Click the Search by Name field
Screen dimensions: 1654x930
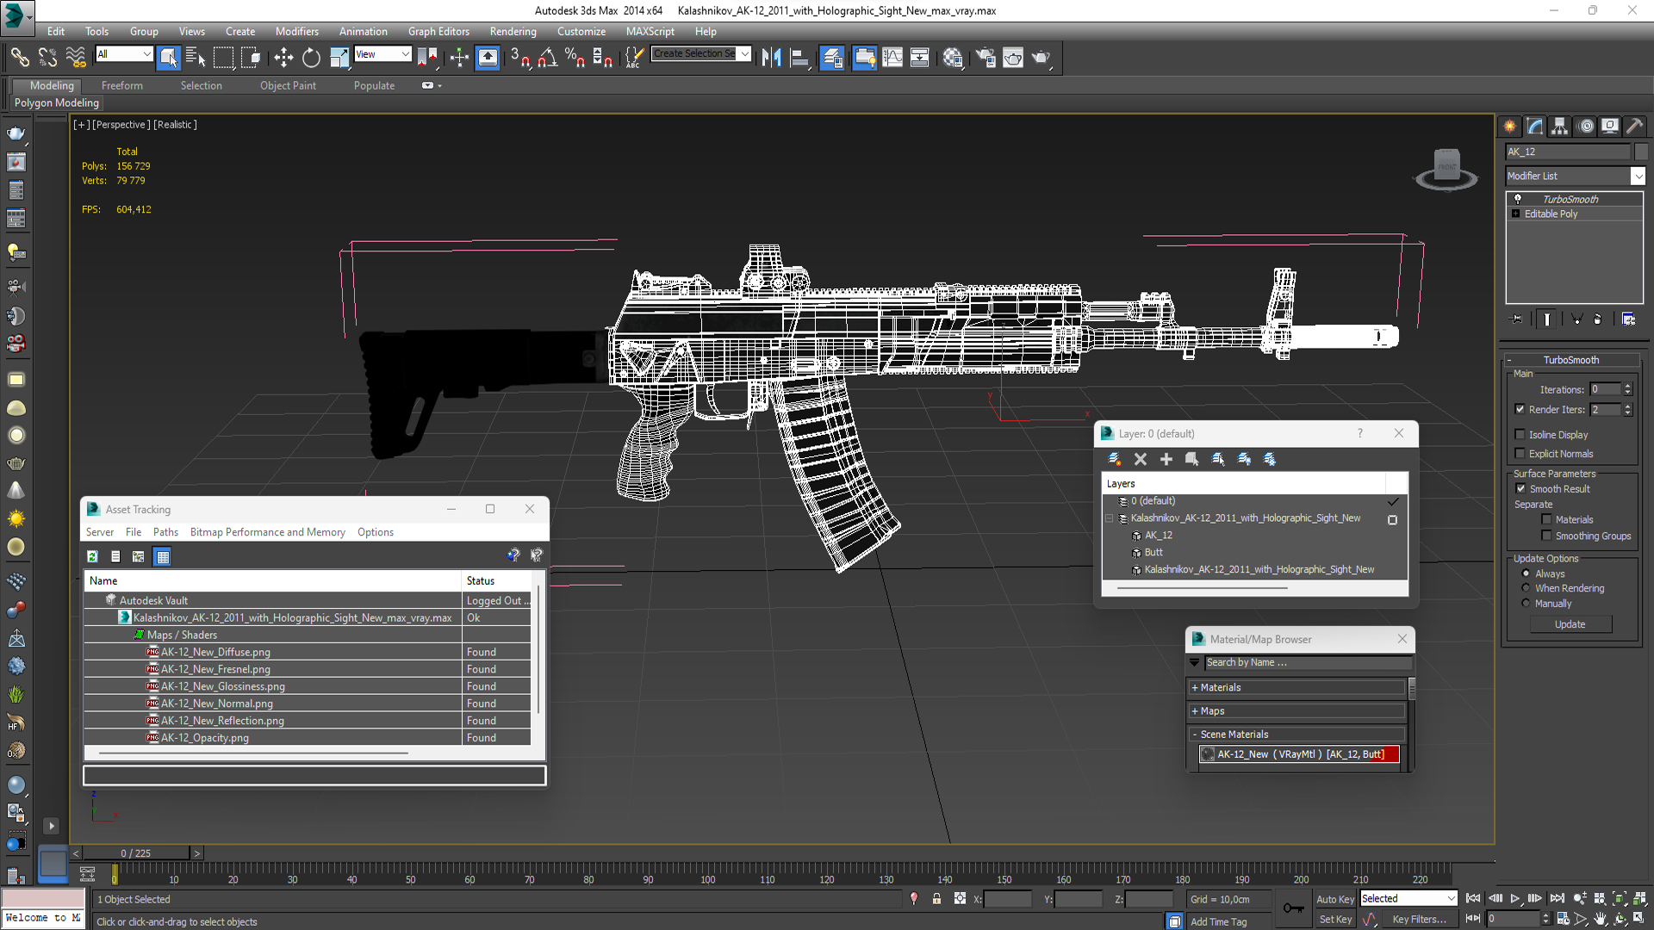click(x=1309, y=662)
